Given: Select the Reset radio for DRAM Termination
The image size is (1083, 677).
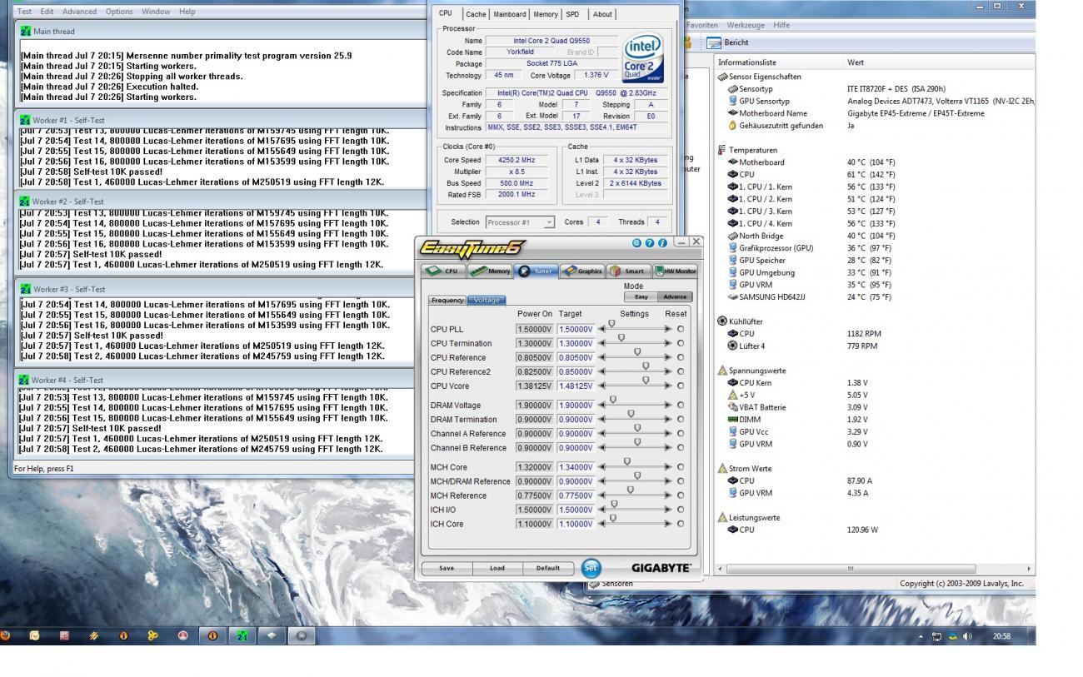Looking at the screenshot, I should (681, 420).
